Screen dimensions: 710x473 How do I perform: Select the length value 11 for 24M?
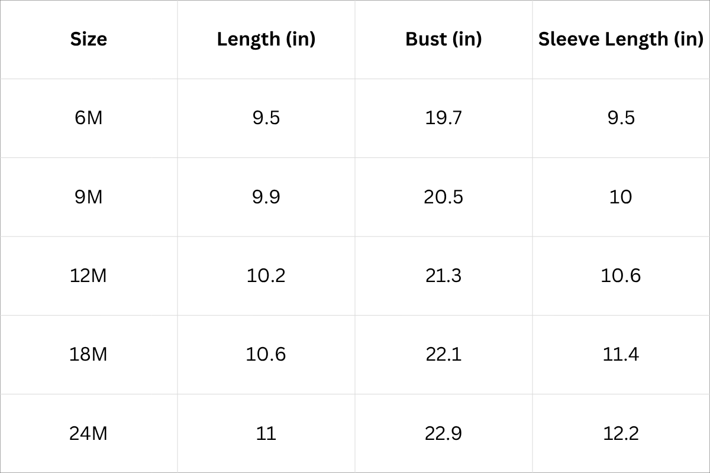point(266,433)
